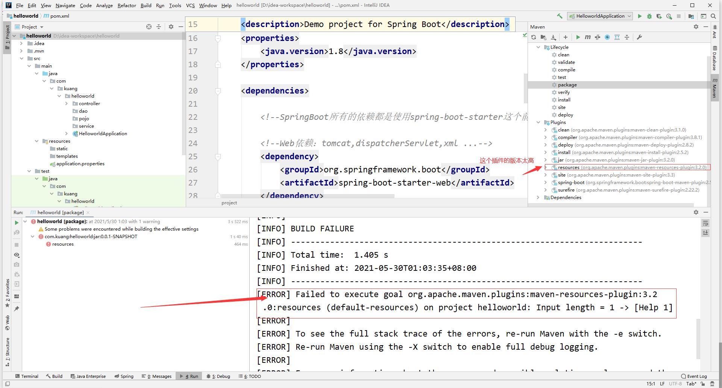This screenshot has width=722, height=388.
Task: Open the Project Structure icon in the main toolbar
Action: point(691,16)
